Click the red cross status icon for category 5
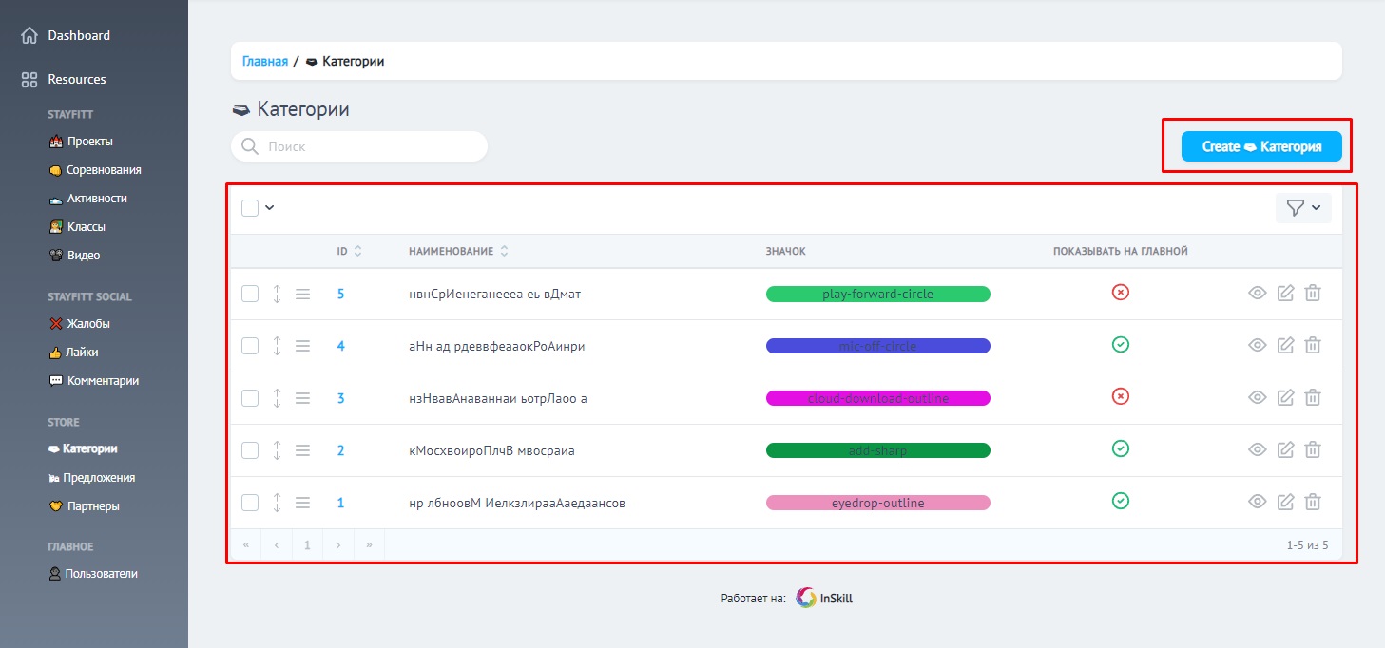 click(1120, 293)
